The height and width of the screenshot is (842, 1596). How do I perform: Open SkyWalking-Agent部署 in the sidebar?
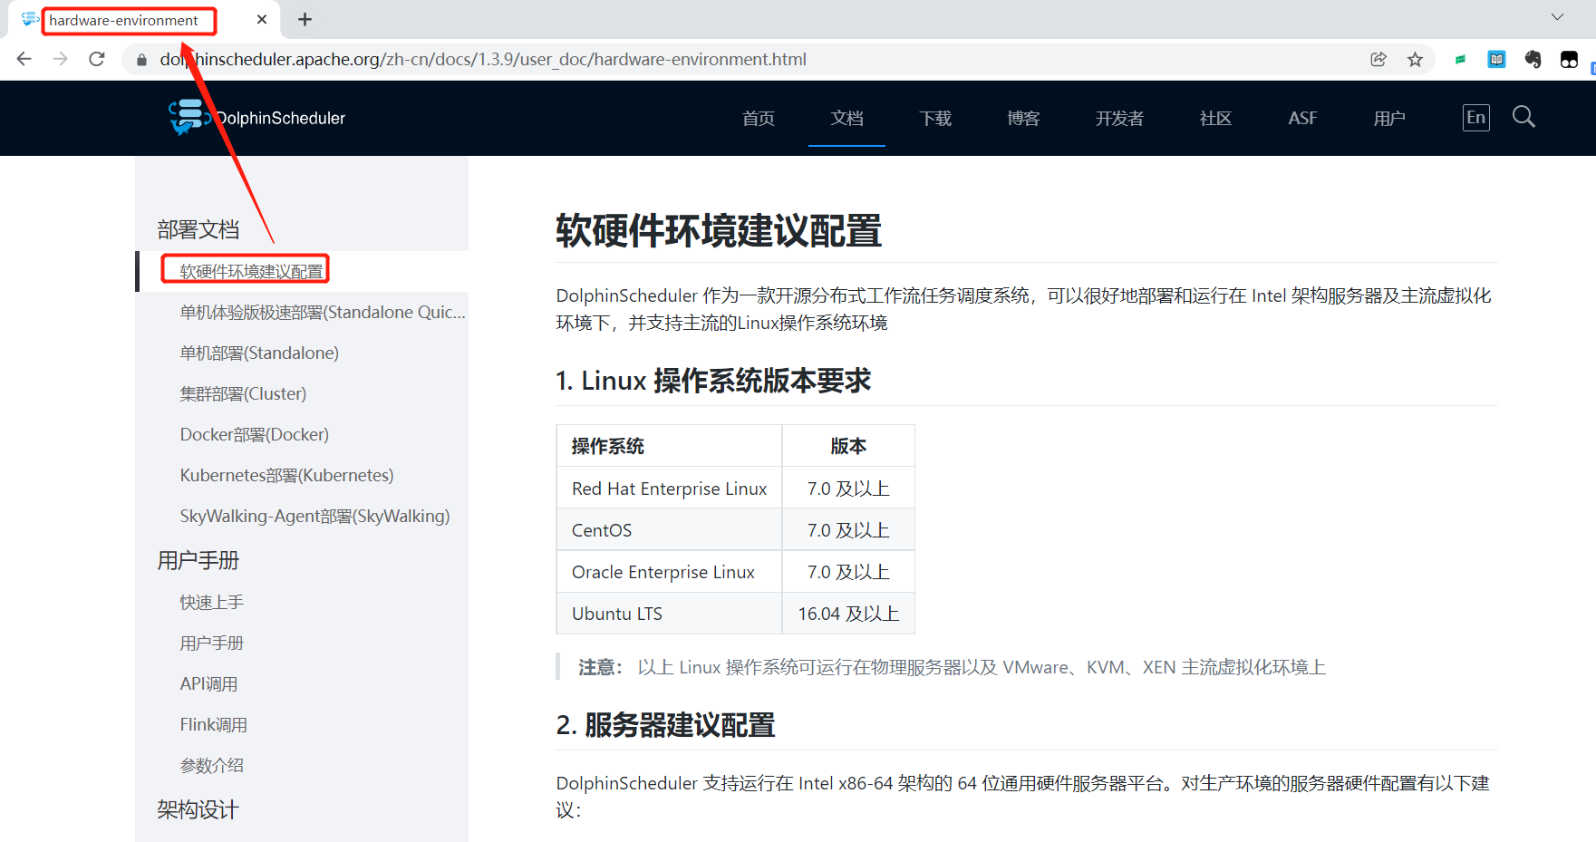point(314,517)
